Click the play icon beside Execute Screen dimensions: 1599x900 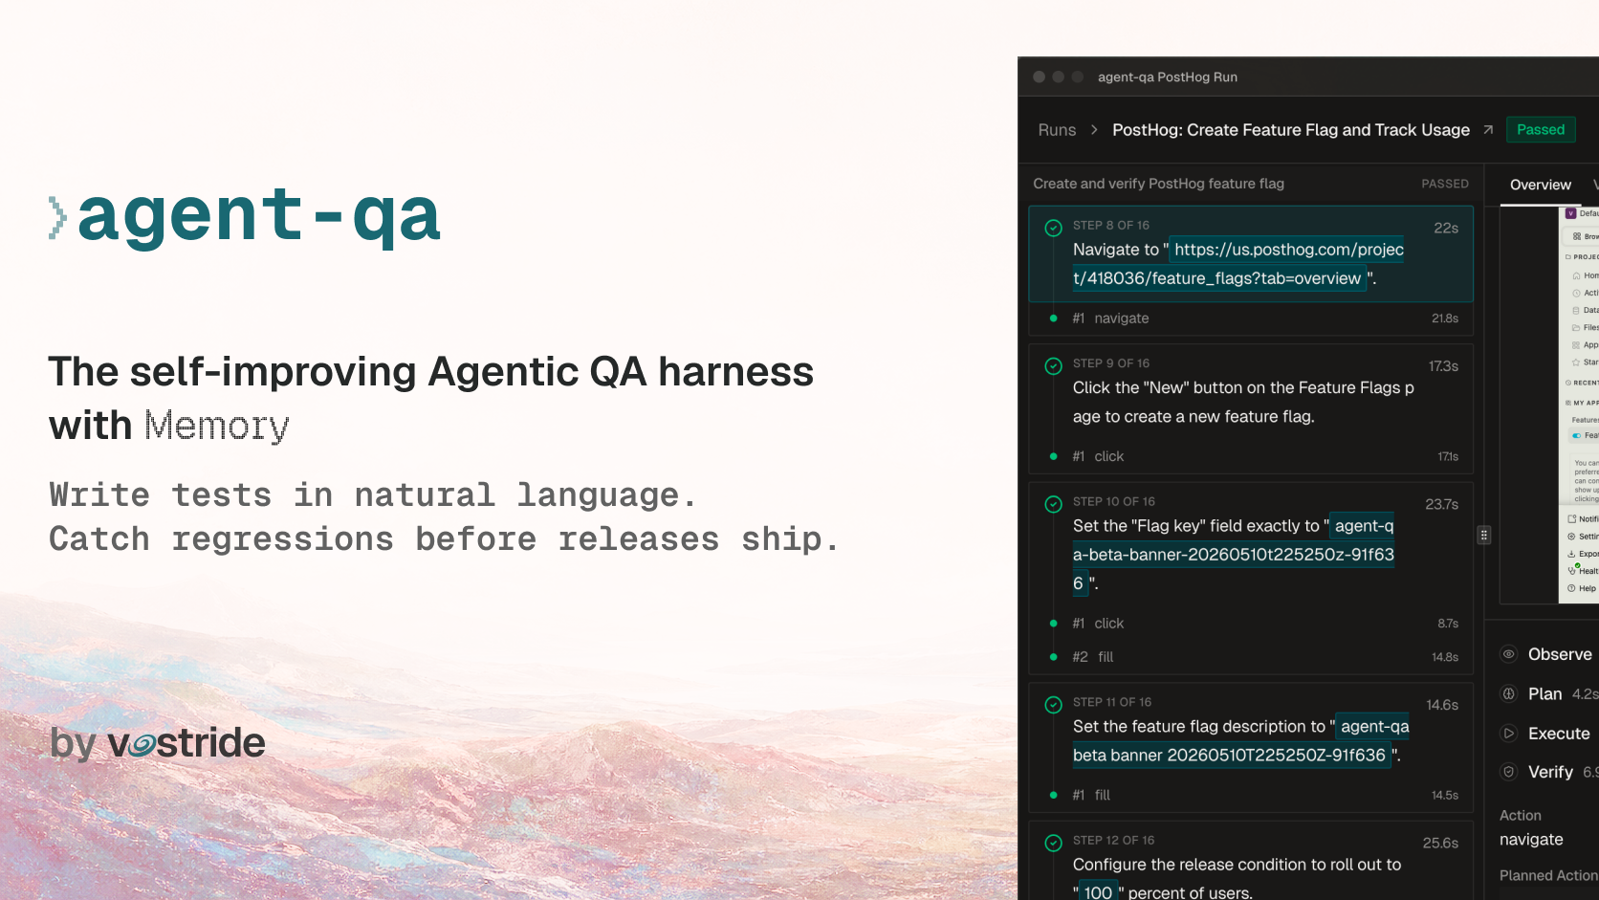click(x=1508, y=734)
